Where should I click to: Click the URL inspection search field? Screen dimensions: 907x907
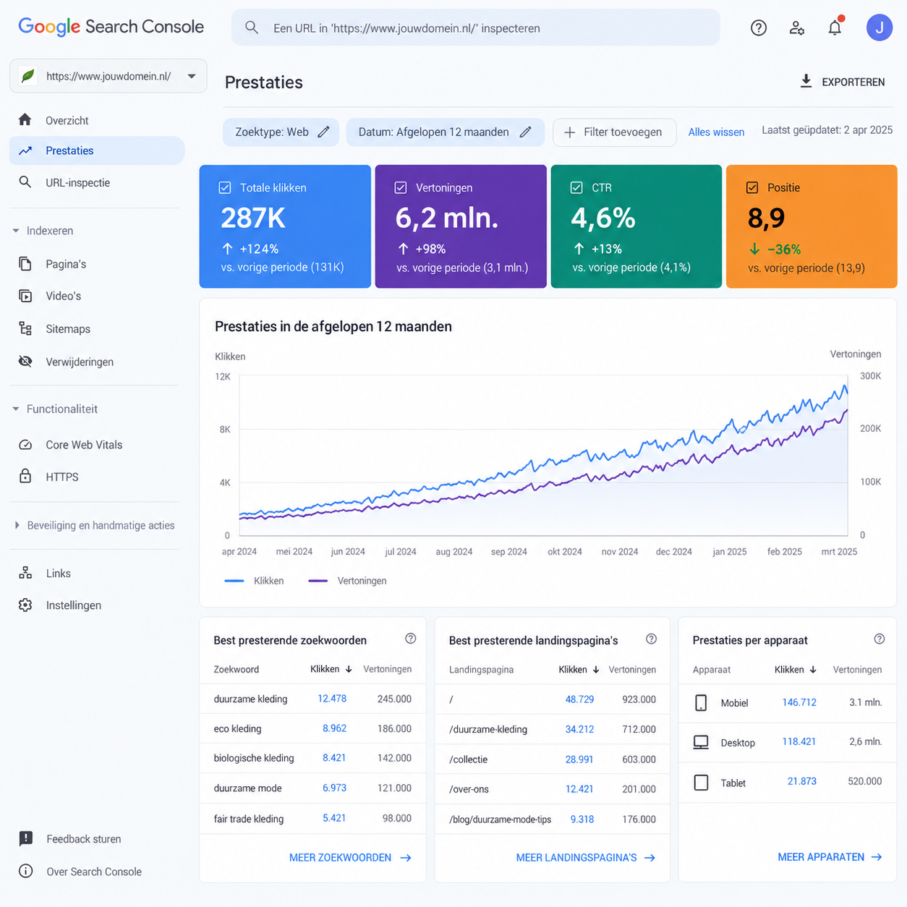click(x=475, y=27)
